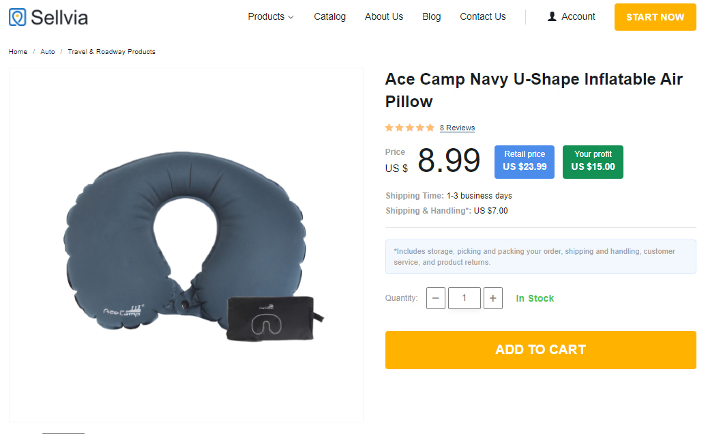
Task: Open the Catalog menu item
Action: (x=330, y=16)
